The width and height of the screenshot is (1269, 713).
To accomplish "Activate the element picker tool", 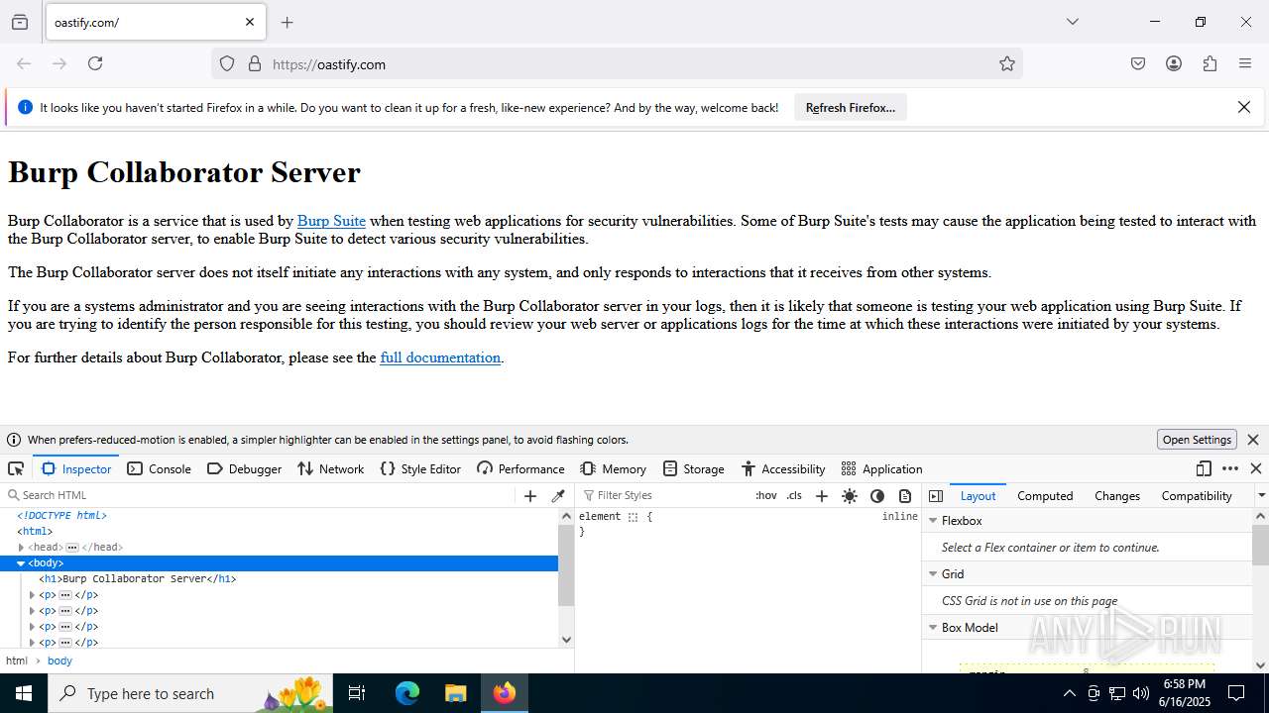I will [x=16, y=468].
